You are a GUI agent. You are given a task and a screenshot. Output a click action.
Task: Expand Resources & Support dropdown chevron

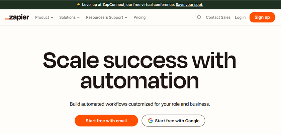coord(126,18)
